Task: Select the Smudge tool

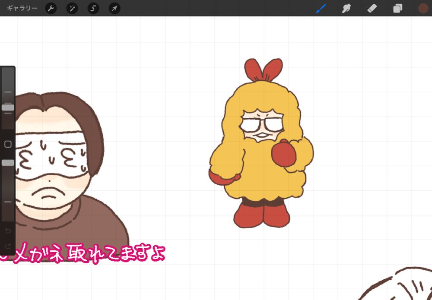Action: [346, 9]
